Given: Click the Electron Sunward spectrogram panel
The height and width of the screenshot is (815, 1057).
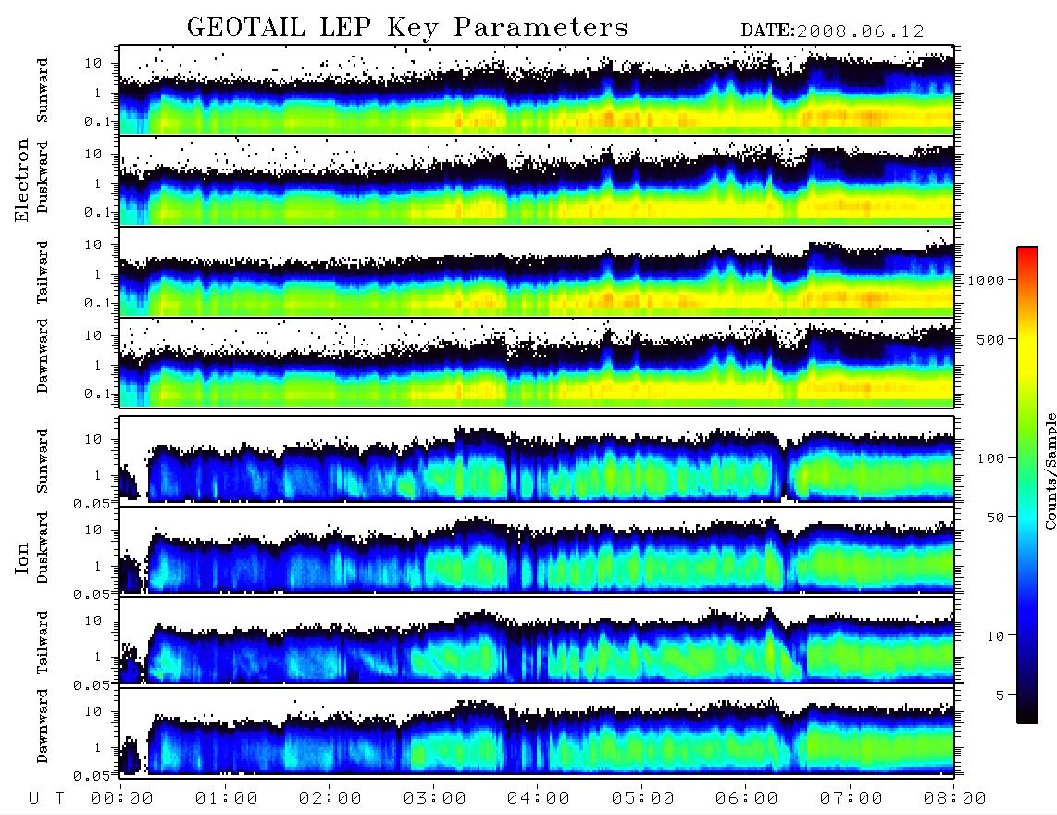Looking at the screenshot, I should 537,91.
